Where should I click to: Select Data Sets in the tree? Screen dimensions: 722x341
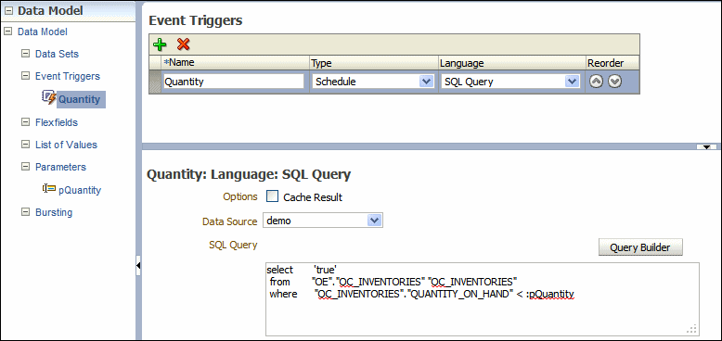[x=58, y=54]
